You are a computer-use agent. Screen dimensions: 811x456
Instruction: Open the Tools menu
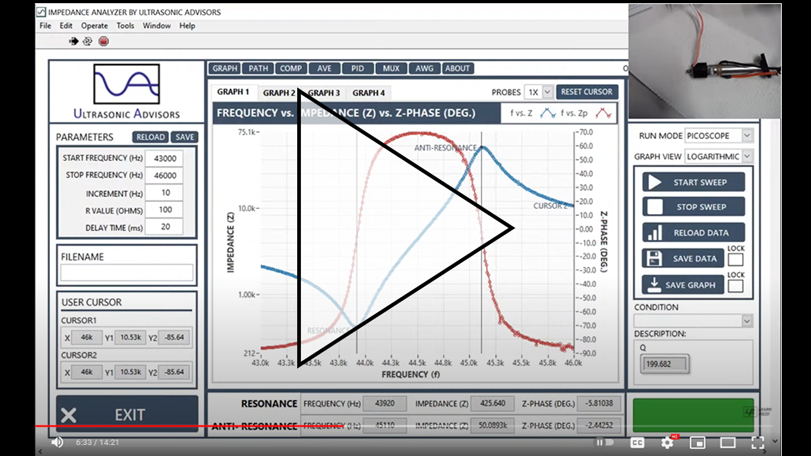pos(125,26)
